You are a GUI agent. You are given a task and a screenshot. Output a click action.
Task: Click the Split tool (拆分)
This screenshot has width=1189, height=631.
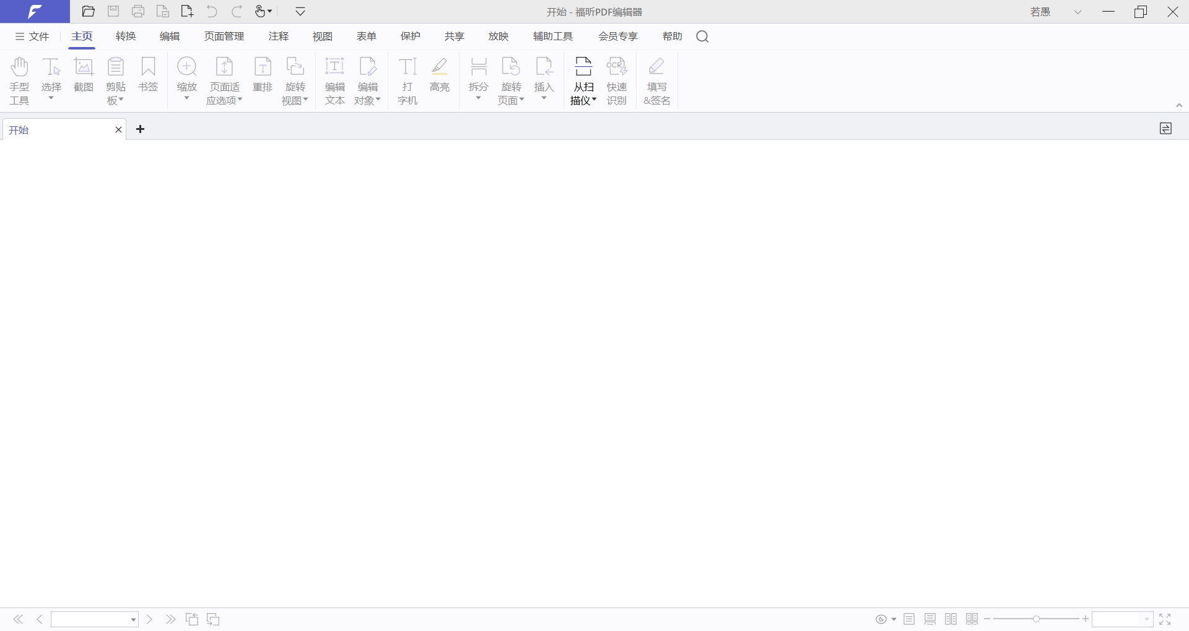pyautogui.click(x=479, y=80)
